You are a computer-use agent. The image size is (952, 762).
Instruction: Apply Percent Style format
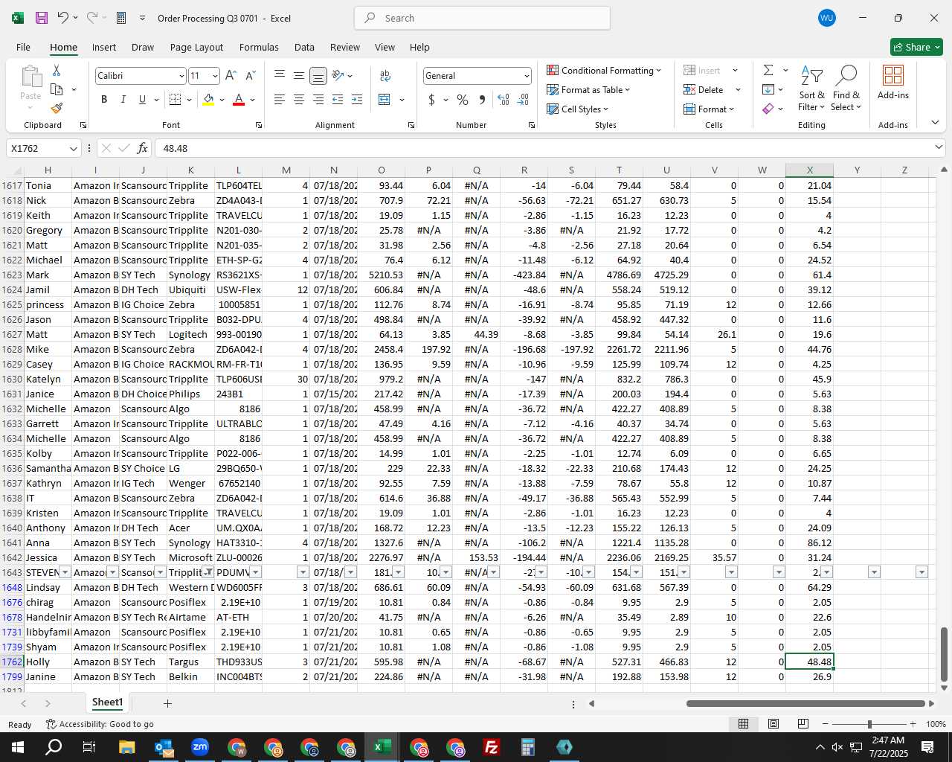tap(463, 100)
